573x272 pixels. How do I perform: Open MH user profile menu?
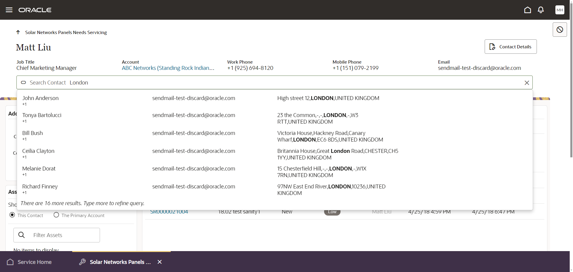[x=560, y=10]
